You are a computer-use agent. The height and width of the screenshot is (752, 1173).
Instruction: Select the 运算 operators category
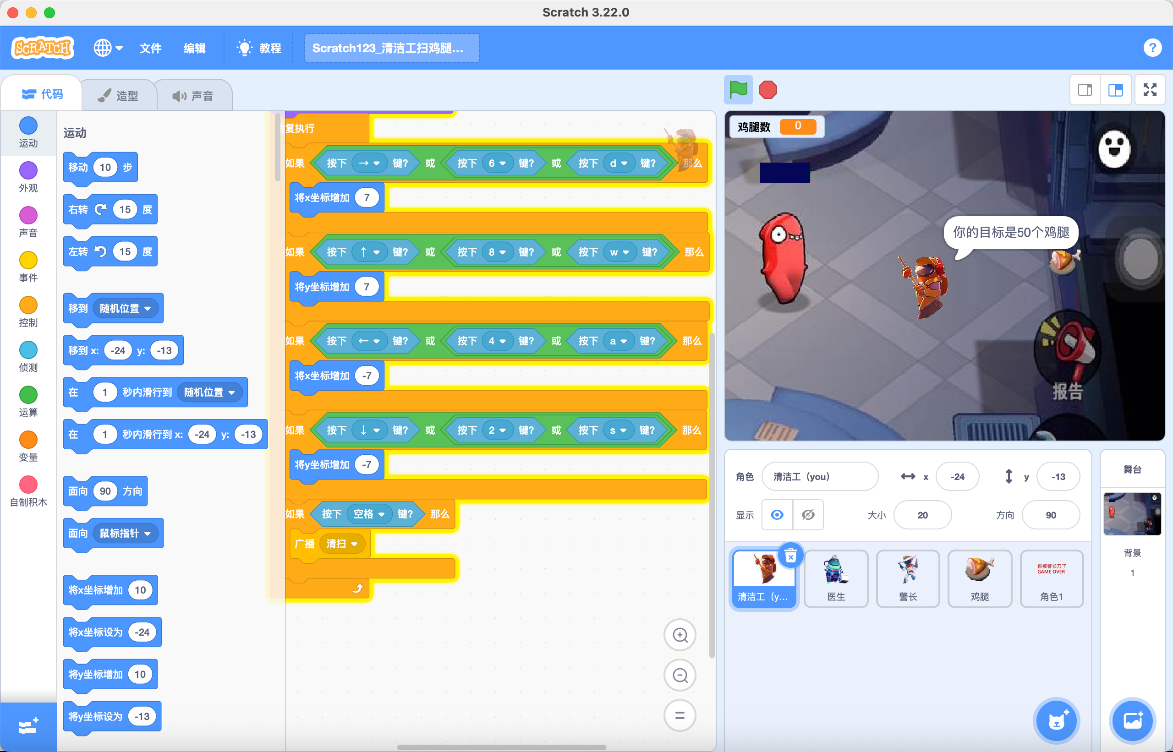(28, 401)
